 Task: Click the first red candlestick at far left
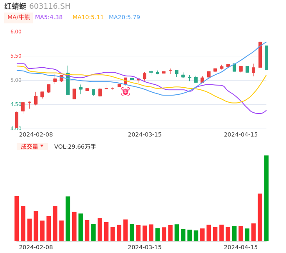coord(17,120)
